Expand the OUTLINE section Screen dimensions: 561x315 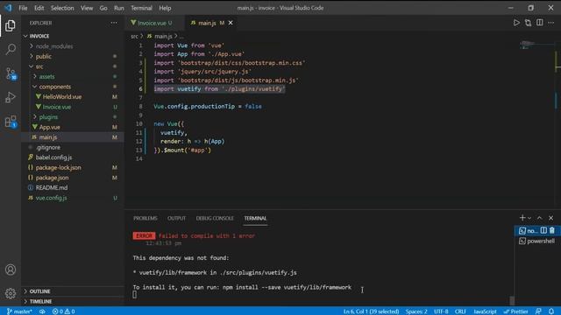(73, 291)
